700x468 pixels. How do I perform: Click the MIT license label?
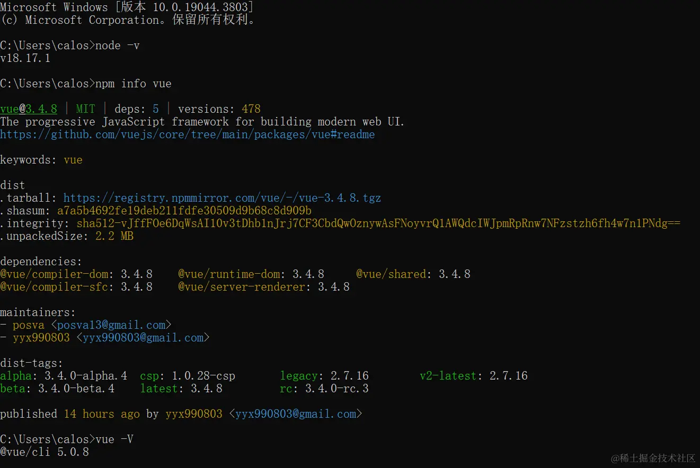tap(86, 109)
